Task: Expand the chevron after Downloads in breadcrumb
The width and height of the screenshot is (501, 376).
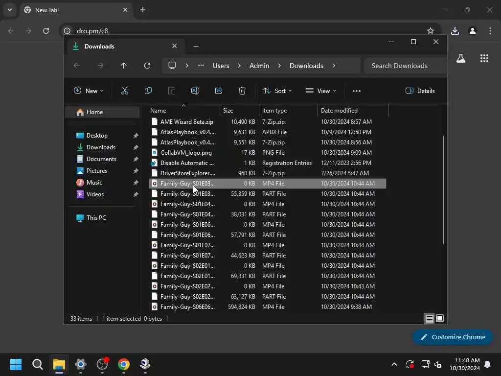Action: click(334, 66)
